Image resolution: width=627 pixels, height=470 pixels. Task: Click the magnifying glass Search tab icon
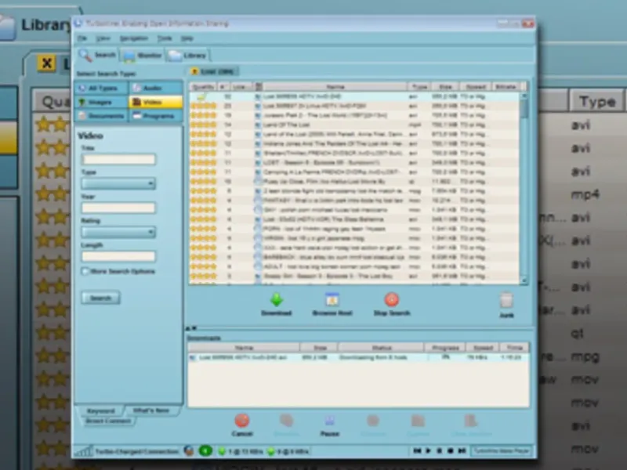coord(85,55)
